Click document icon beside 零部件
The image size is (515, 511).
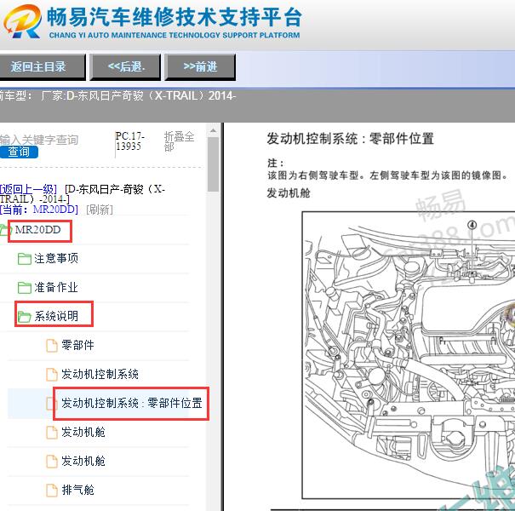pyautogui.click(x=52, y=346)
